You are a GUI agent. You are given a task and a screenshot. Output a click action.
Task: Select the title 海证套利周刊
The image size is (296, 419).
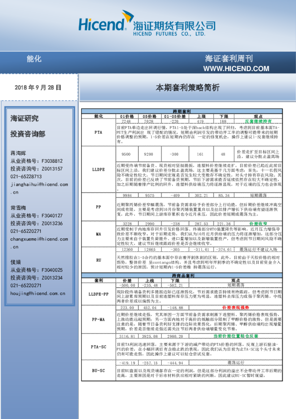(229, 59)
